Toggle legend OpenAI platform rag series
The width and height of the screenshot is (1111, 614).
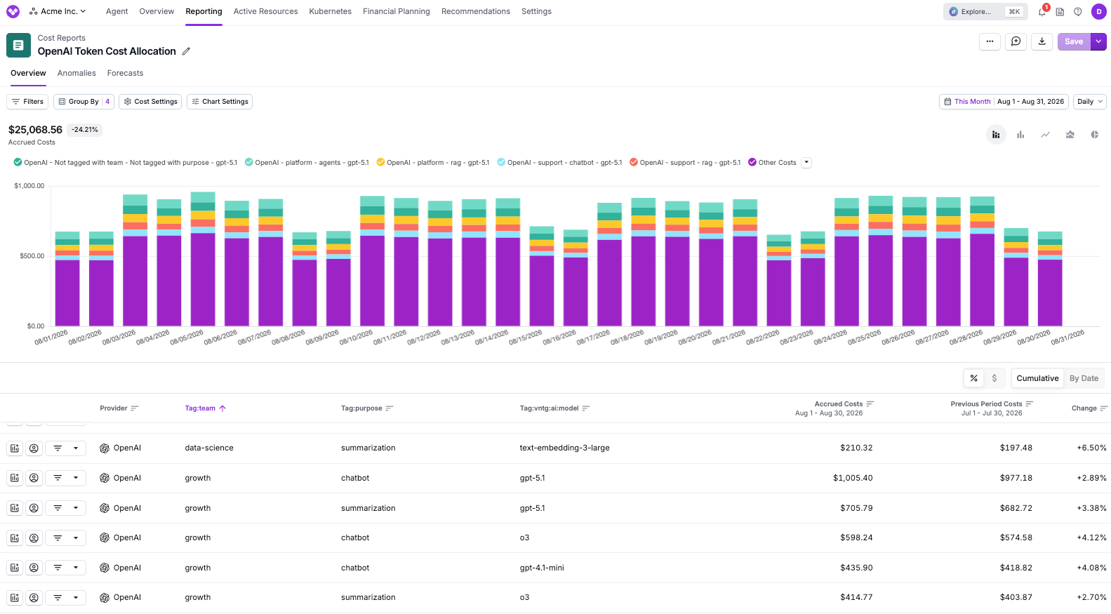(x=433, y=162)
